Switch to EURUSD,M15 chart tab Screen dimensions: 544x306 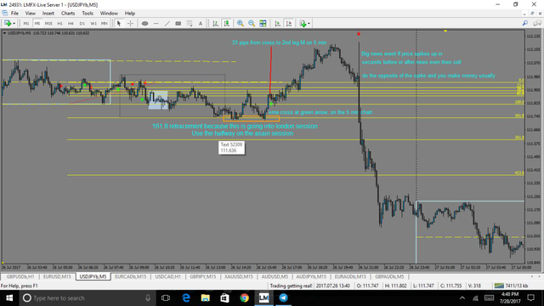57,276
